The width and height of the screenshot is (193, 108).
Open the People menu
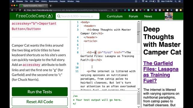click(x=62, y=1)
